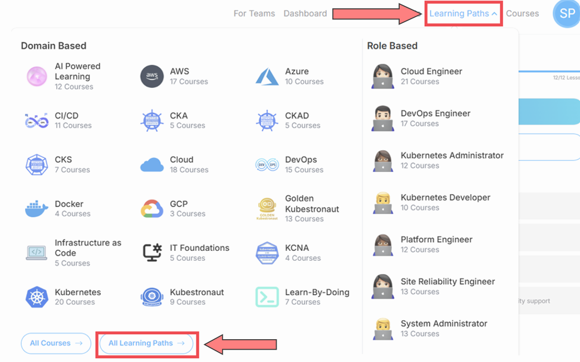Open the CI/CD infinity loop icon
The width and height of the screenshot is (580, 362).
[37, 121]
